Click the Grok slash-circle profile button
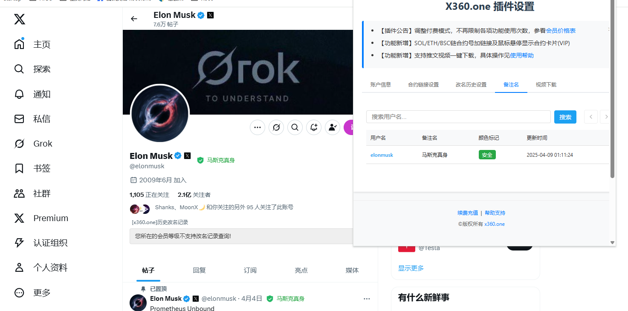Viewport: 628px width, 311px height. (x=276, y=127)
